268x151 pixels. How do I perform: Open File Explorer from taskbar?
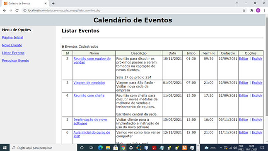[x=108, y=148]
